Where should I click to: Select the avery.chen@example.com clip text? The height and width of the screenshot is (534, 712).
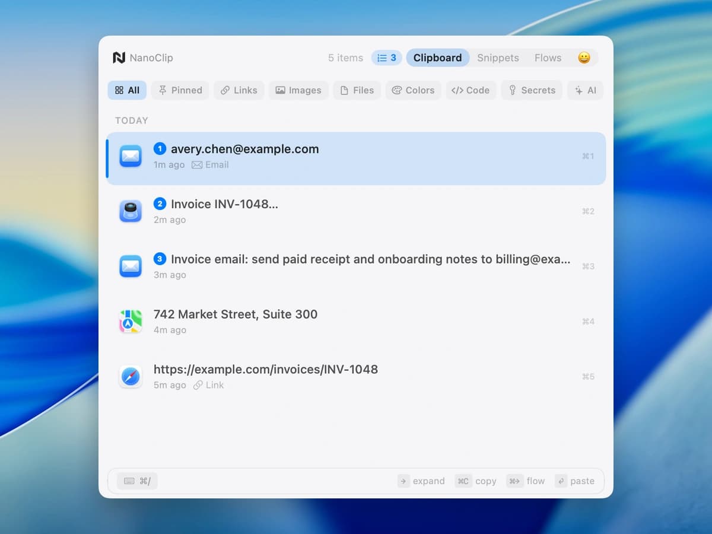click(244, 149)
